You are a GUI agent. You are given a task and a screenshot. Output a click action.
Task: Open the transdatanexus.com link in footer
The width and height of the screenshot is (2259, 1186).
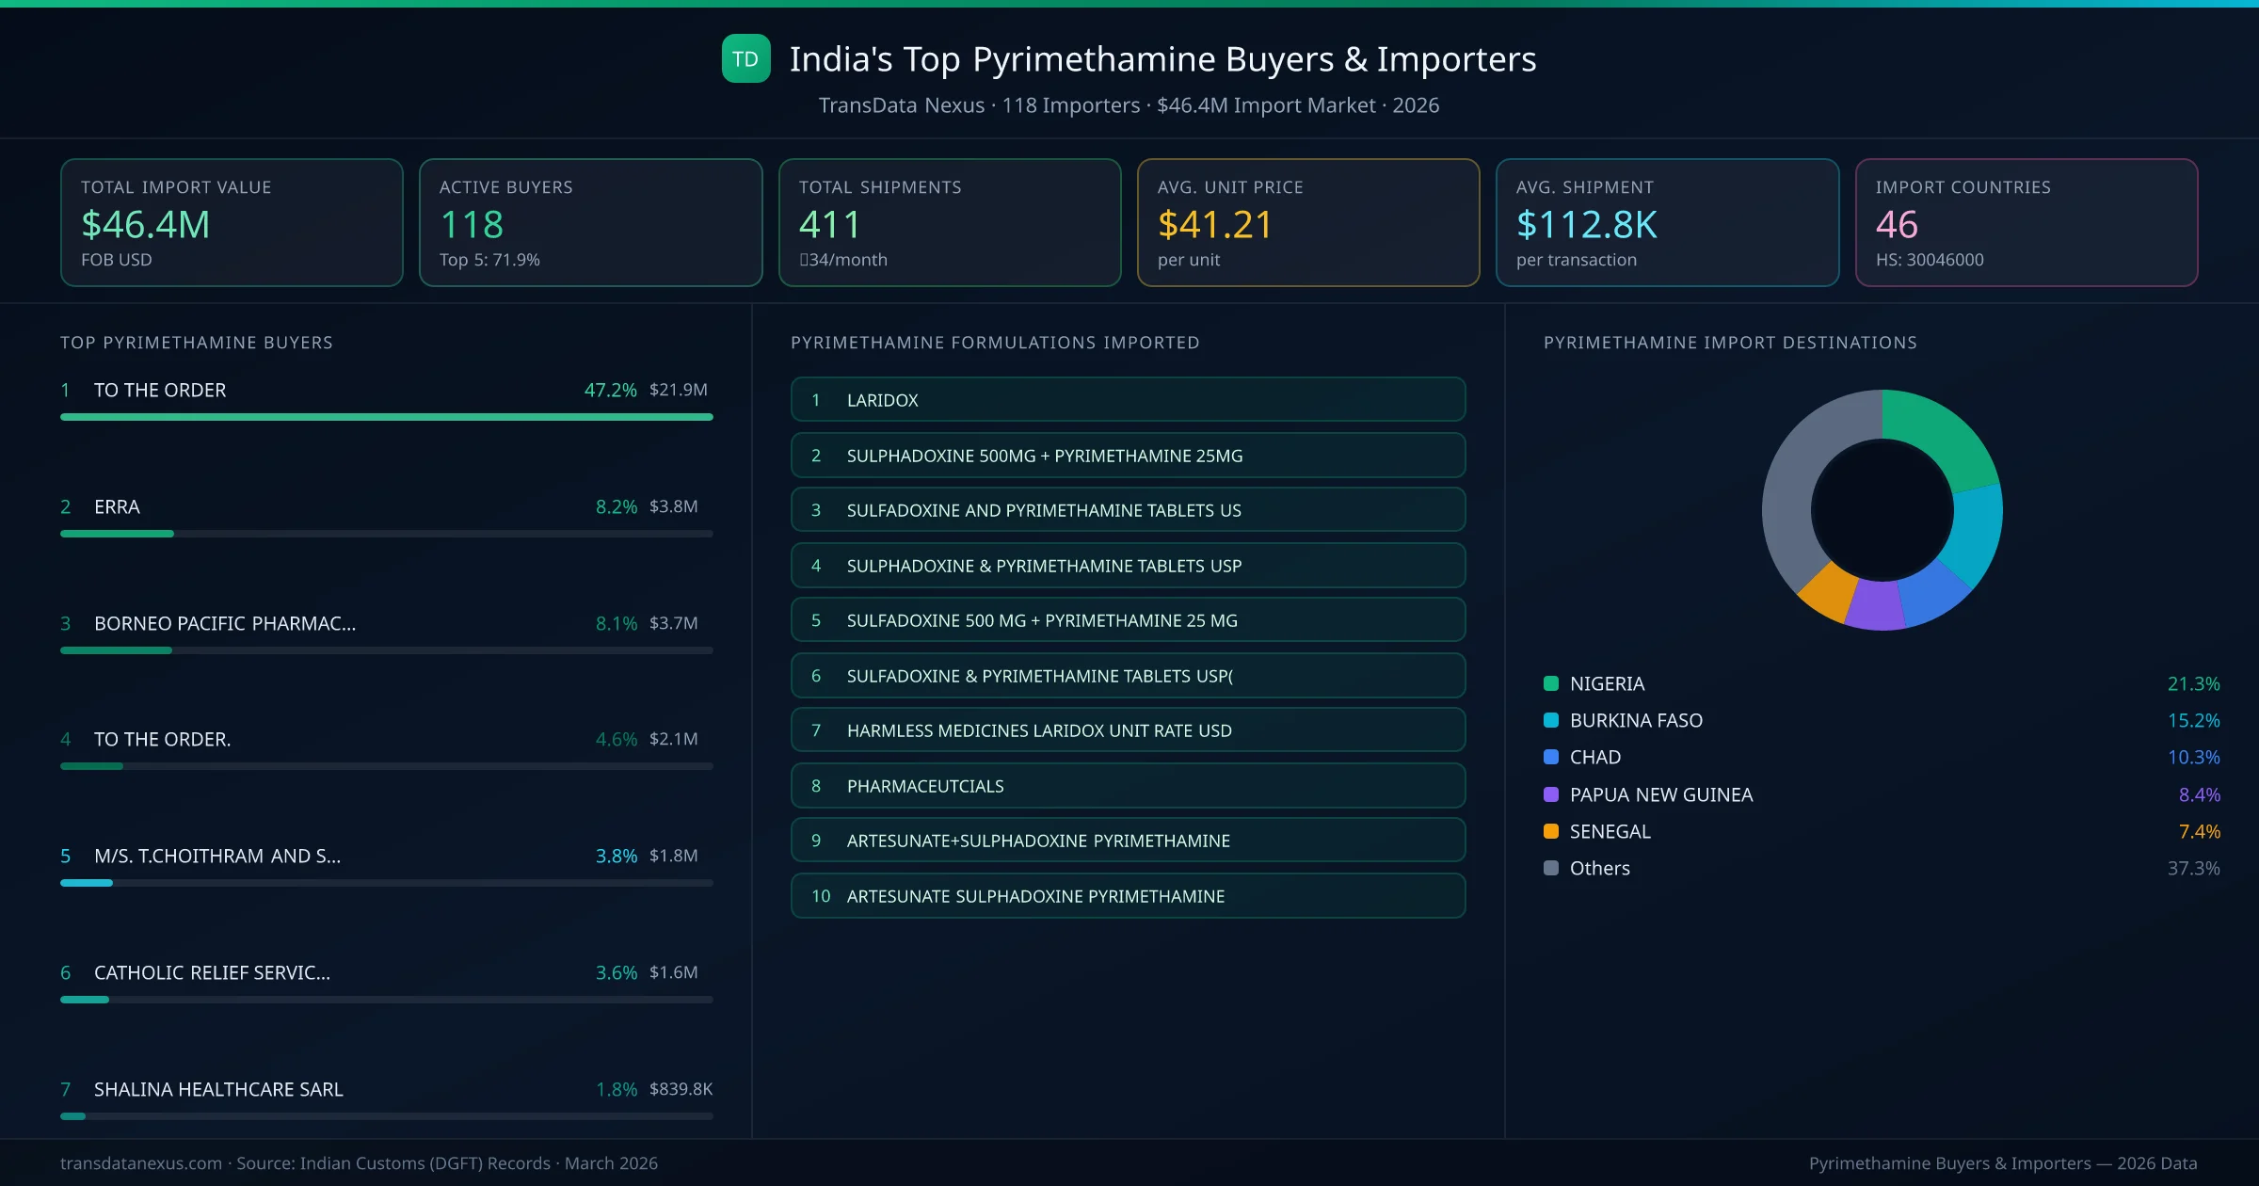tap(139, 1162)
